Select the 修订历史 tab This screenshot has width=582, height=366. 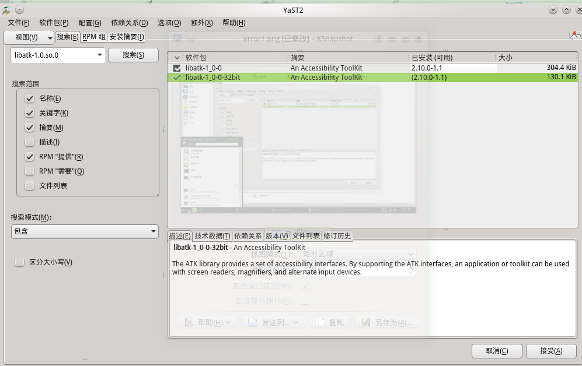pos(337,236)
